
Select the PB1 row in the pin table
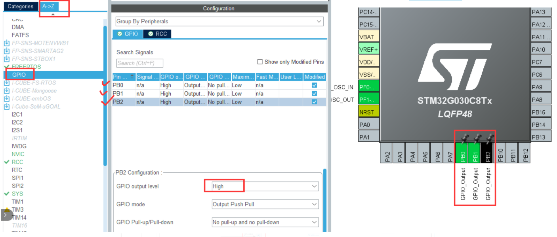(219, 94)
